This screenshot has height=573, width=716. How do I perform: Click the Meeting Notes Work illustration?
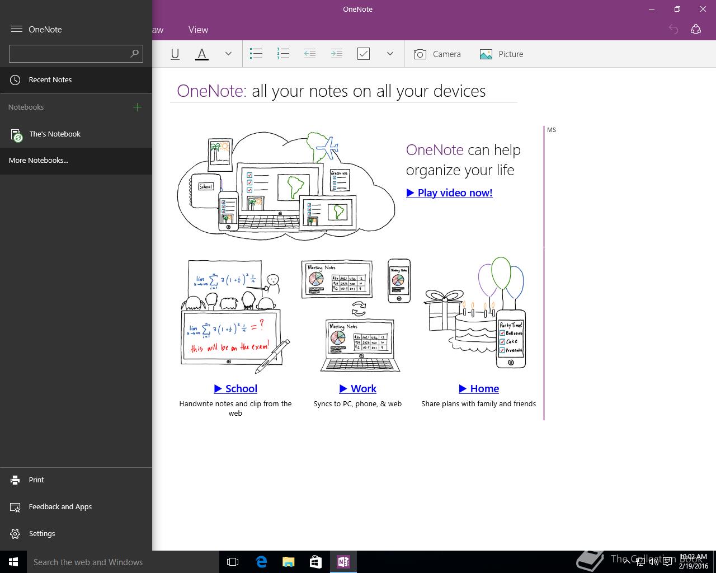coord(356,315)
